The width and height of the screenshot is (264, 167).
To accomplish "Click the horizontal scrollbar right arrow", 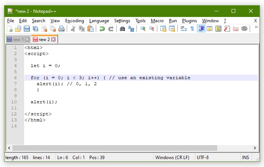I will [255, 148].
